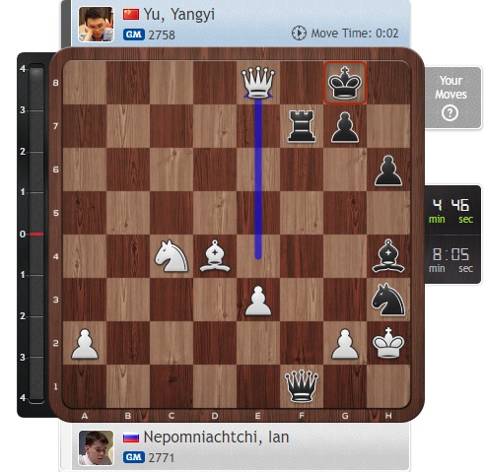Click the Move Time play icon

tap(299, 34)
